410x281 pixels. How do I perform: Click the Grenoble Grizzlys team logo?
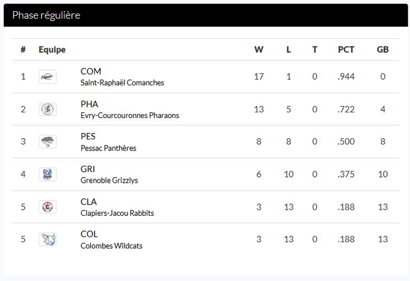tap(47, 174)
